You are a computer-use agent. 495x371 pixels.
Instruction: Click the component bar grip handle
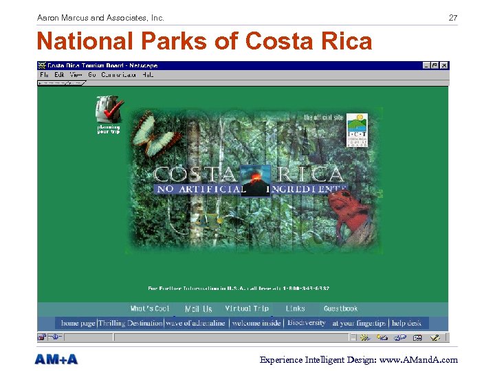[x=353, y=337]
